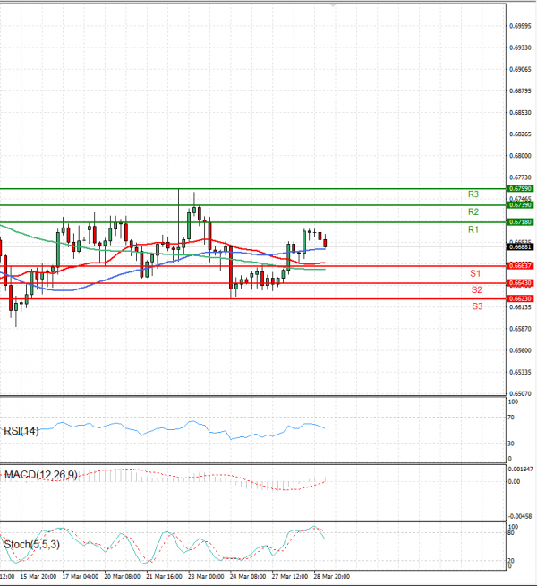This screenshot has height=586, width=537.
Task: Click the 27 Mar 12:00 time label
Action: 290,577
